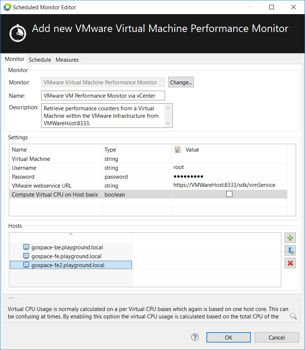Remove selected host with red X icon
The height and width of the screenshot is (350, 305).
(290, 263)
